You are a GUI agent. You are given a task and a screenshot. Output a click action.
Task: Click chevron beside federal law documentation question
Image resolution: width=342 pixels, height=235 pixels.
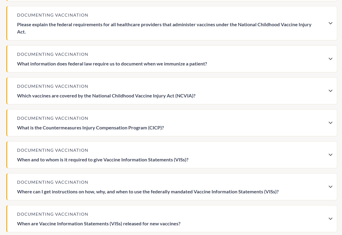[331, 59]
